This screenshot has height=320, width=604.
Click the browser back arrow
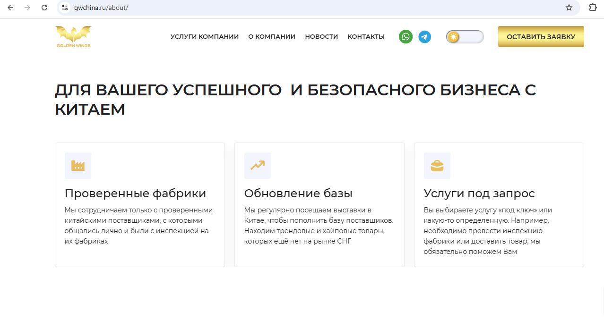coord(11,8)
